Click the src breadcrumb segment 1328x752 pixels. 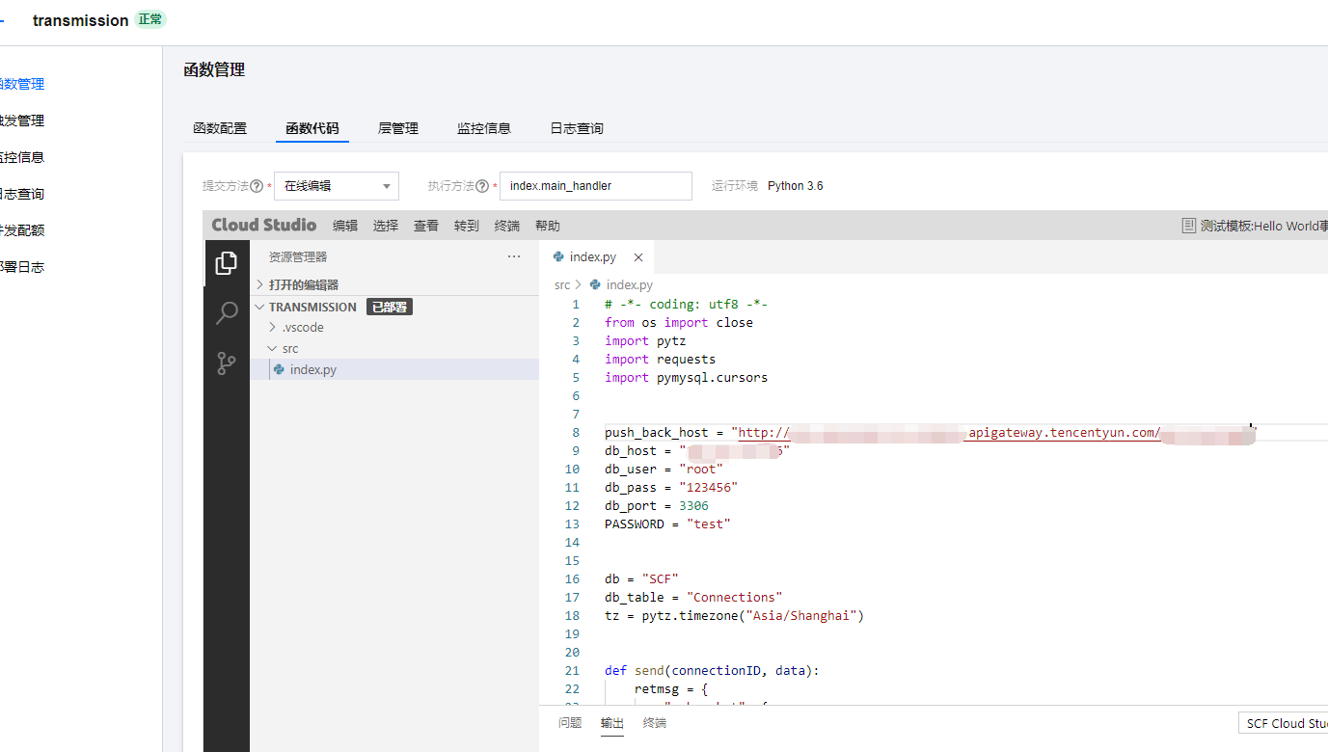point(562,284)
